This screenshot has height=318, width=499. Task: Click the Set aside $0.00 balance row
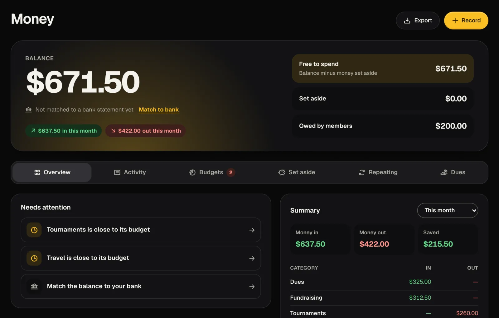(x=383, y=99)
